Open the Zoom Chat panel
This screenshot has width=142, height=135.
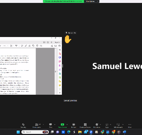coord(51,126)
